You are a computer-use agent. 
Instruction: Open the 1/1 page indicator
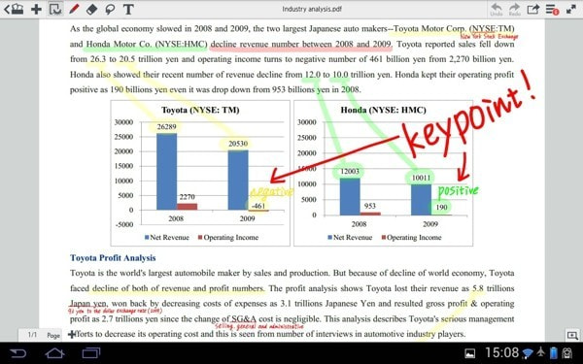point(32,335)
